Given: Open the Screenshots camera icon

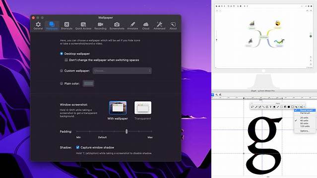Looking at the screenshot, I should [117, 26].
